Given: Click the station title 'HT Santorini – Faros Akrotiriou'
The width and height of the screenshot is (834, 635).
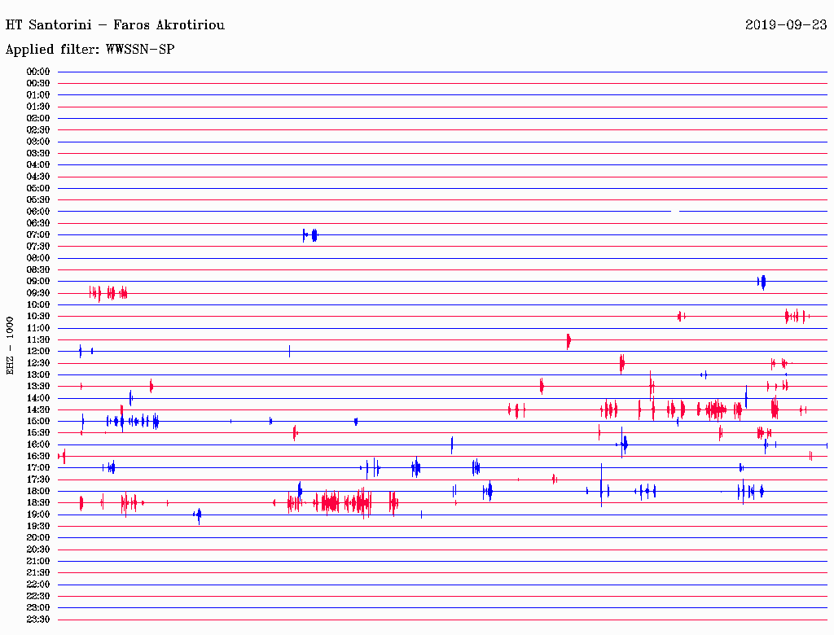Looking at the screenshot, I should tap(115, 25).
